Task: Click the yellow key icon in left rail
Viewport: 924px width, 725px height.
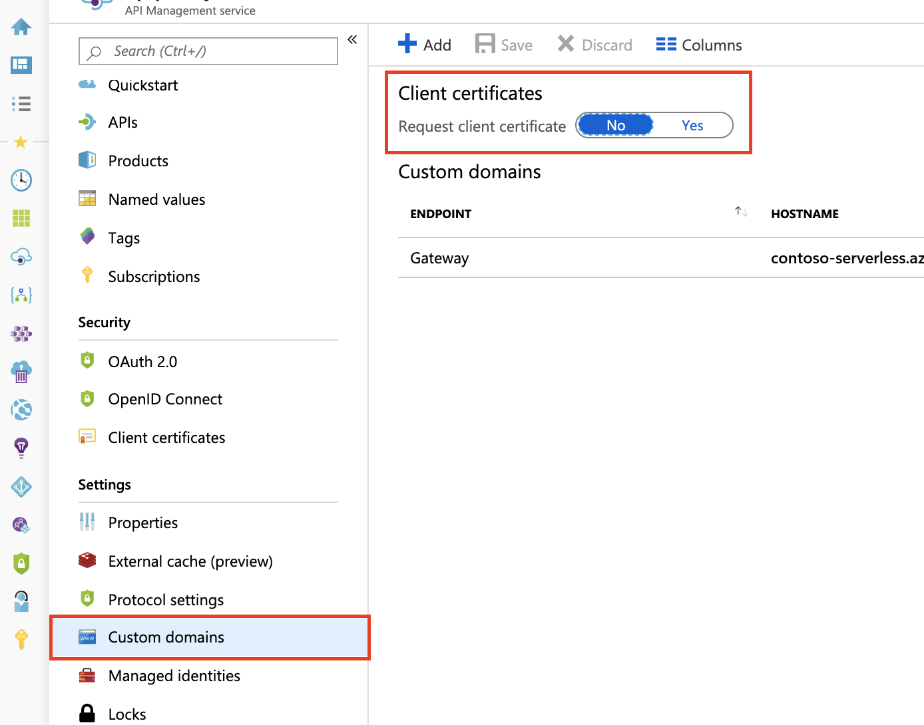Action: 21,639
